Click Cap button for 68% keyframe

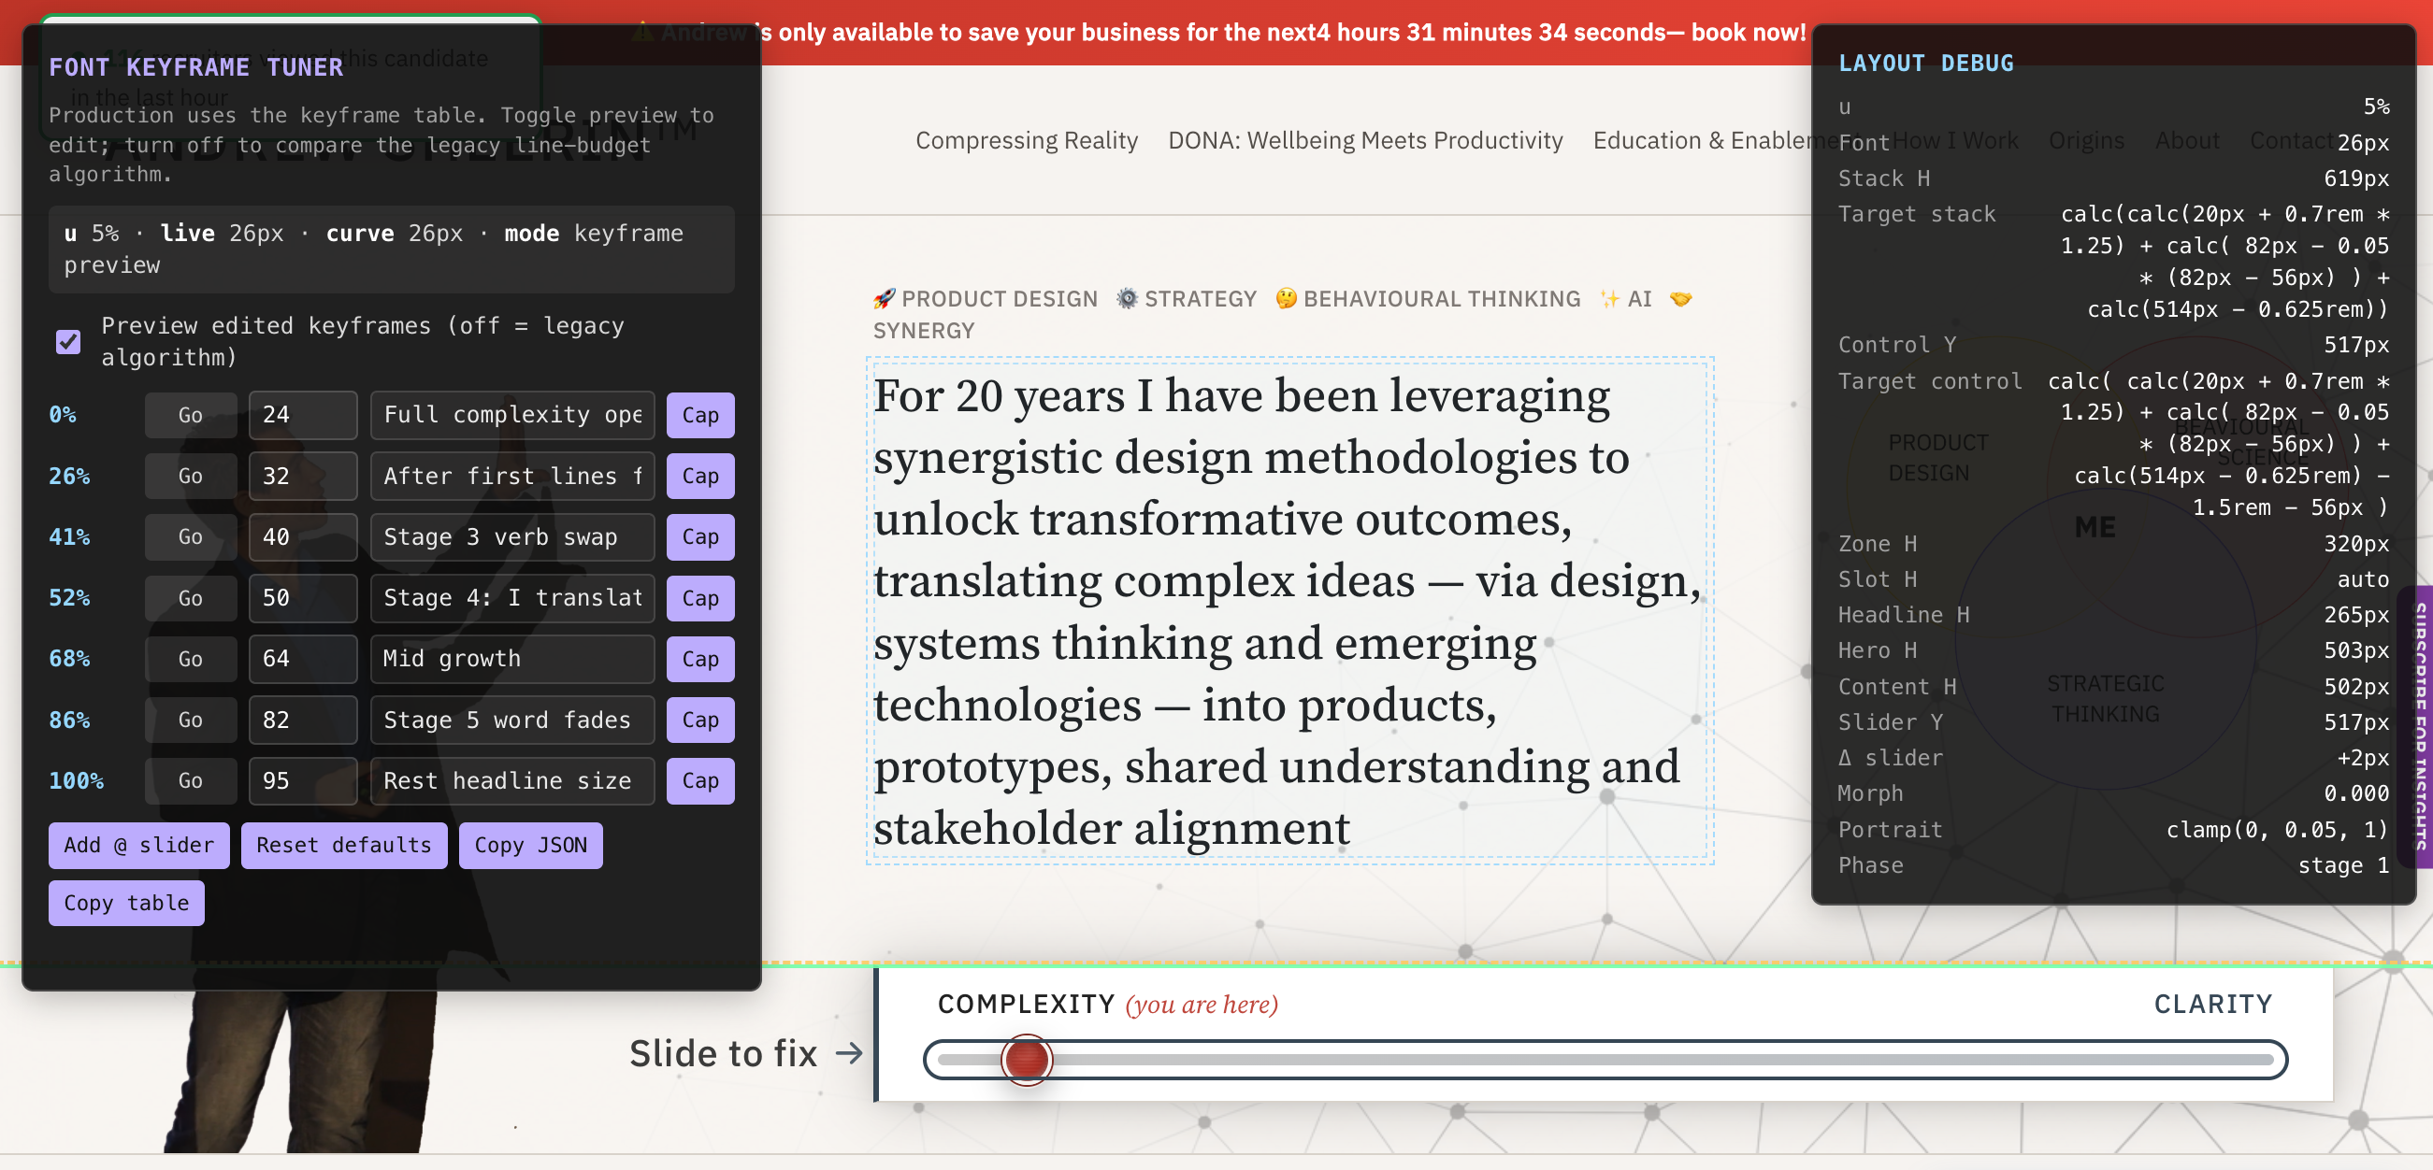pyautogui.click(x=699, y=658)
